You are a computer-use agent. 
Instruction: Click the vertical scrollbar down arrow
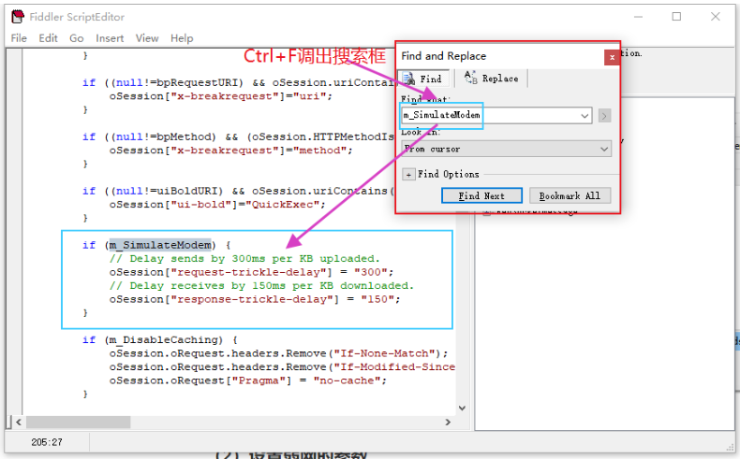pyautogui.click(x=463, y=409)
